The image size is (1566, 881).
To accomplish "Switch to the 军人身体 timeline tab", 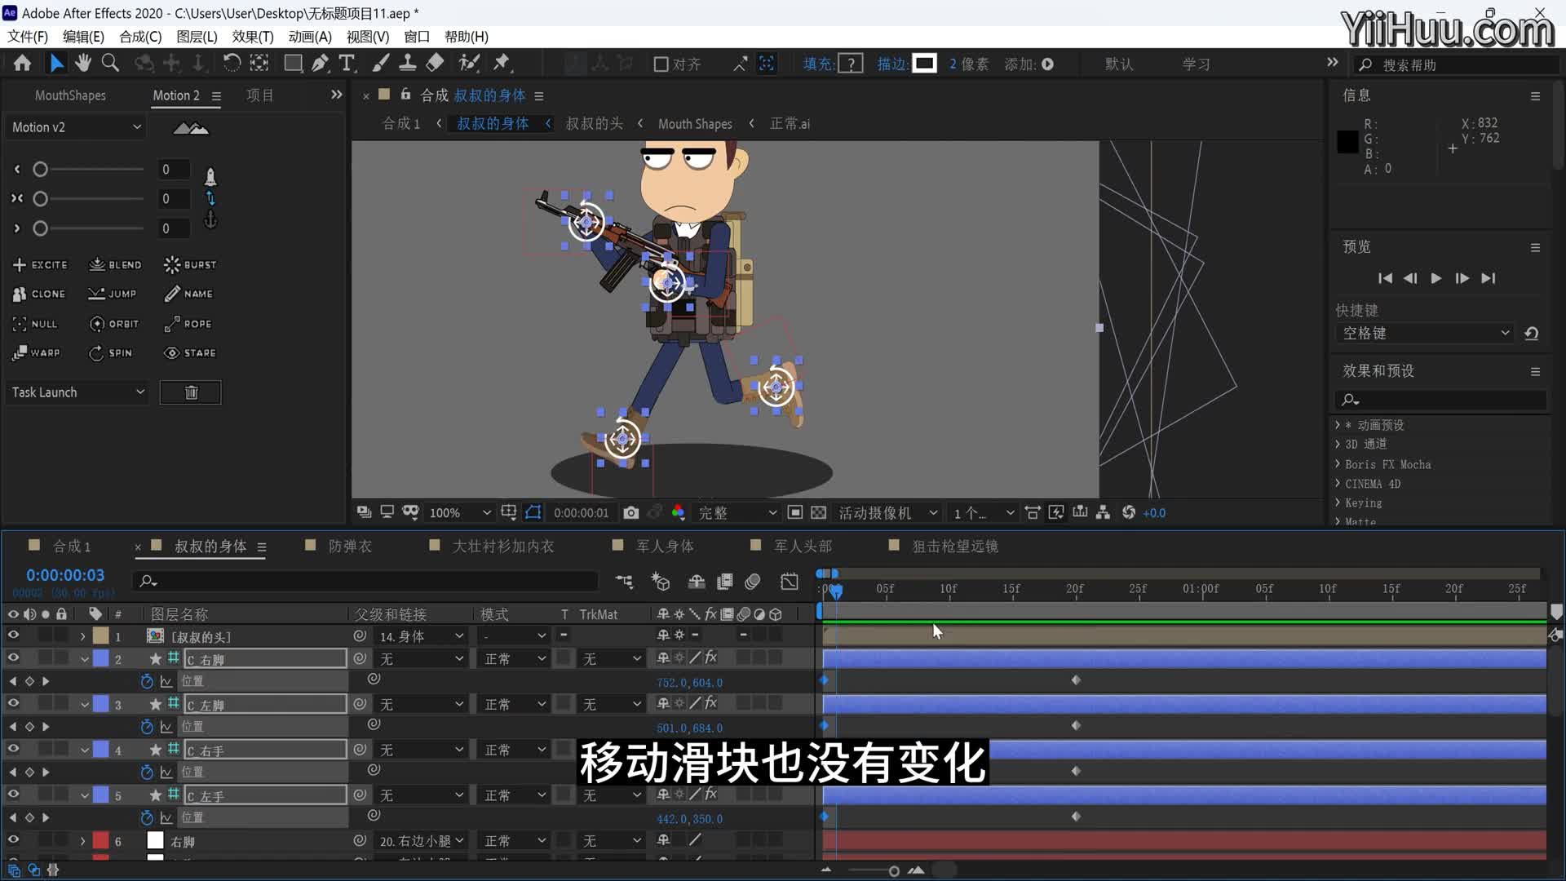I will click(x=665, y=547).
